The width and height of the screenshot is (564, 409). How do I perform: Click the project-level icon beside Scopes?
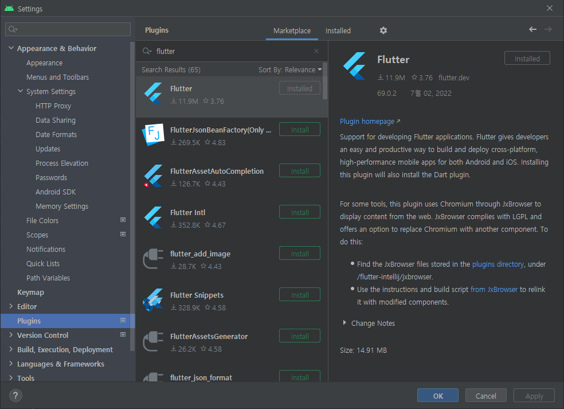[123, 235]
